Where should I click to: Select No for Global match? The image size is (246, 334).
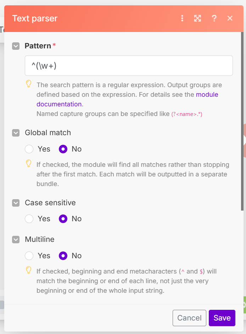click(x=63, y=149)
